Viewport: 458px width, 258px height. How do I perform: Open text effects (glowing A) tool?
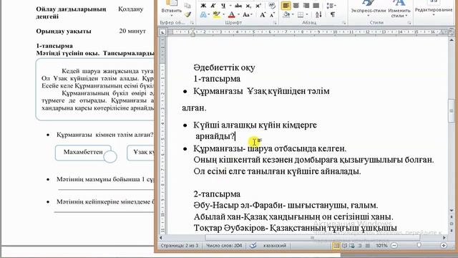(203, 14)
